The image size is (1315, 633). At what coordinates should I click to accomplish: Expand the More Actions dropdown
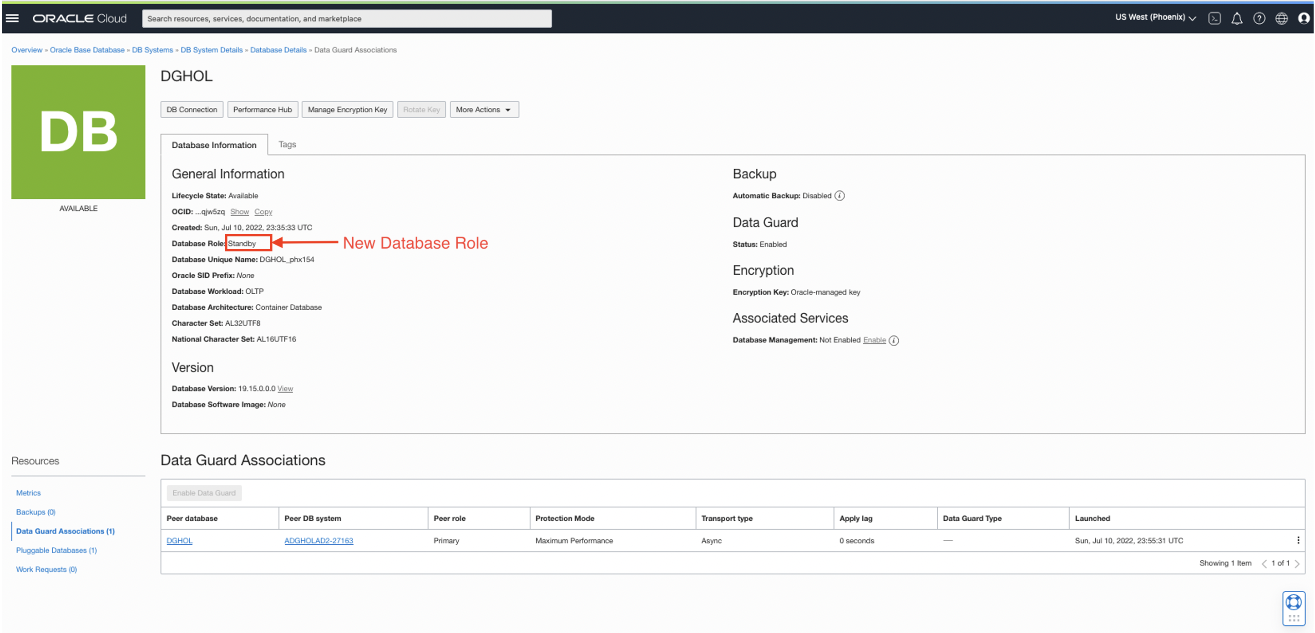(x=483, y=110)
